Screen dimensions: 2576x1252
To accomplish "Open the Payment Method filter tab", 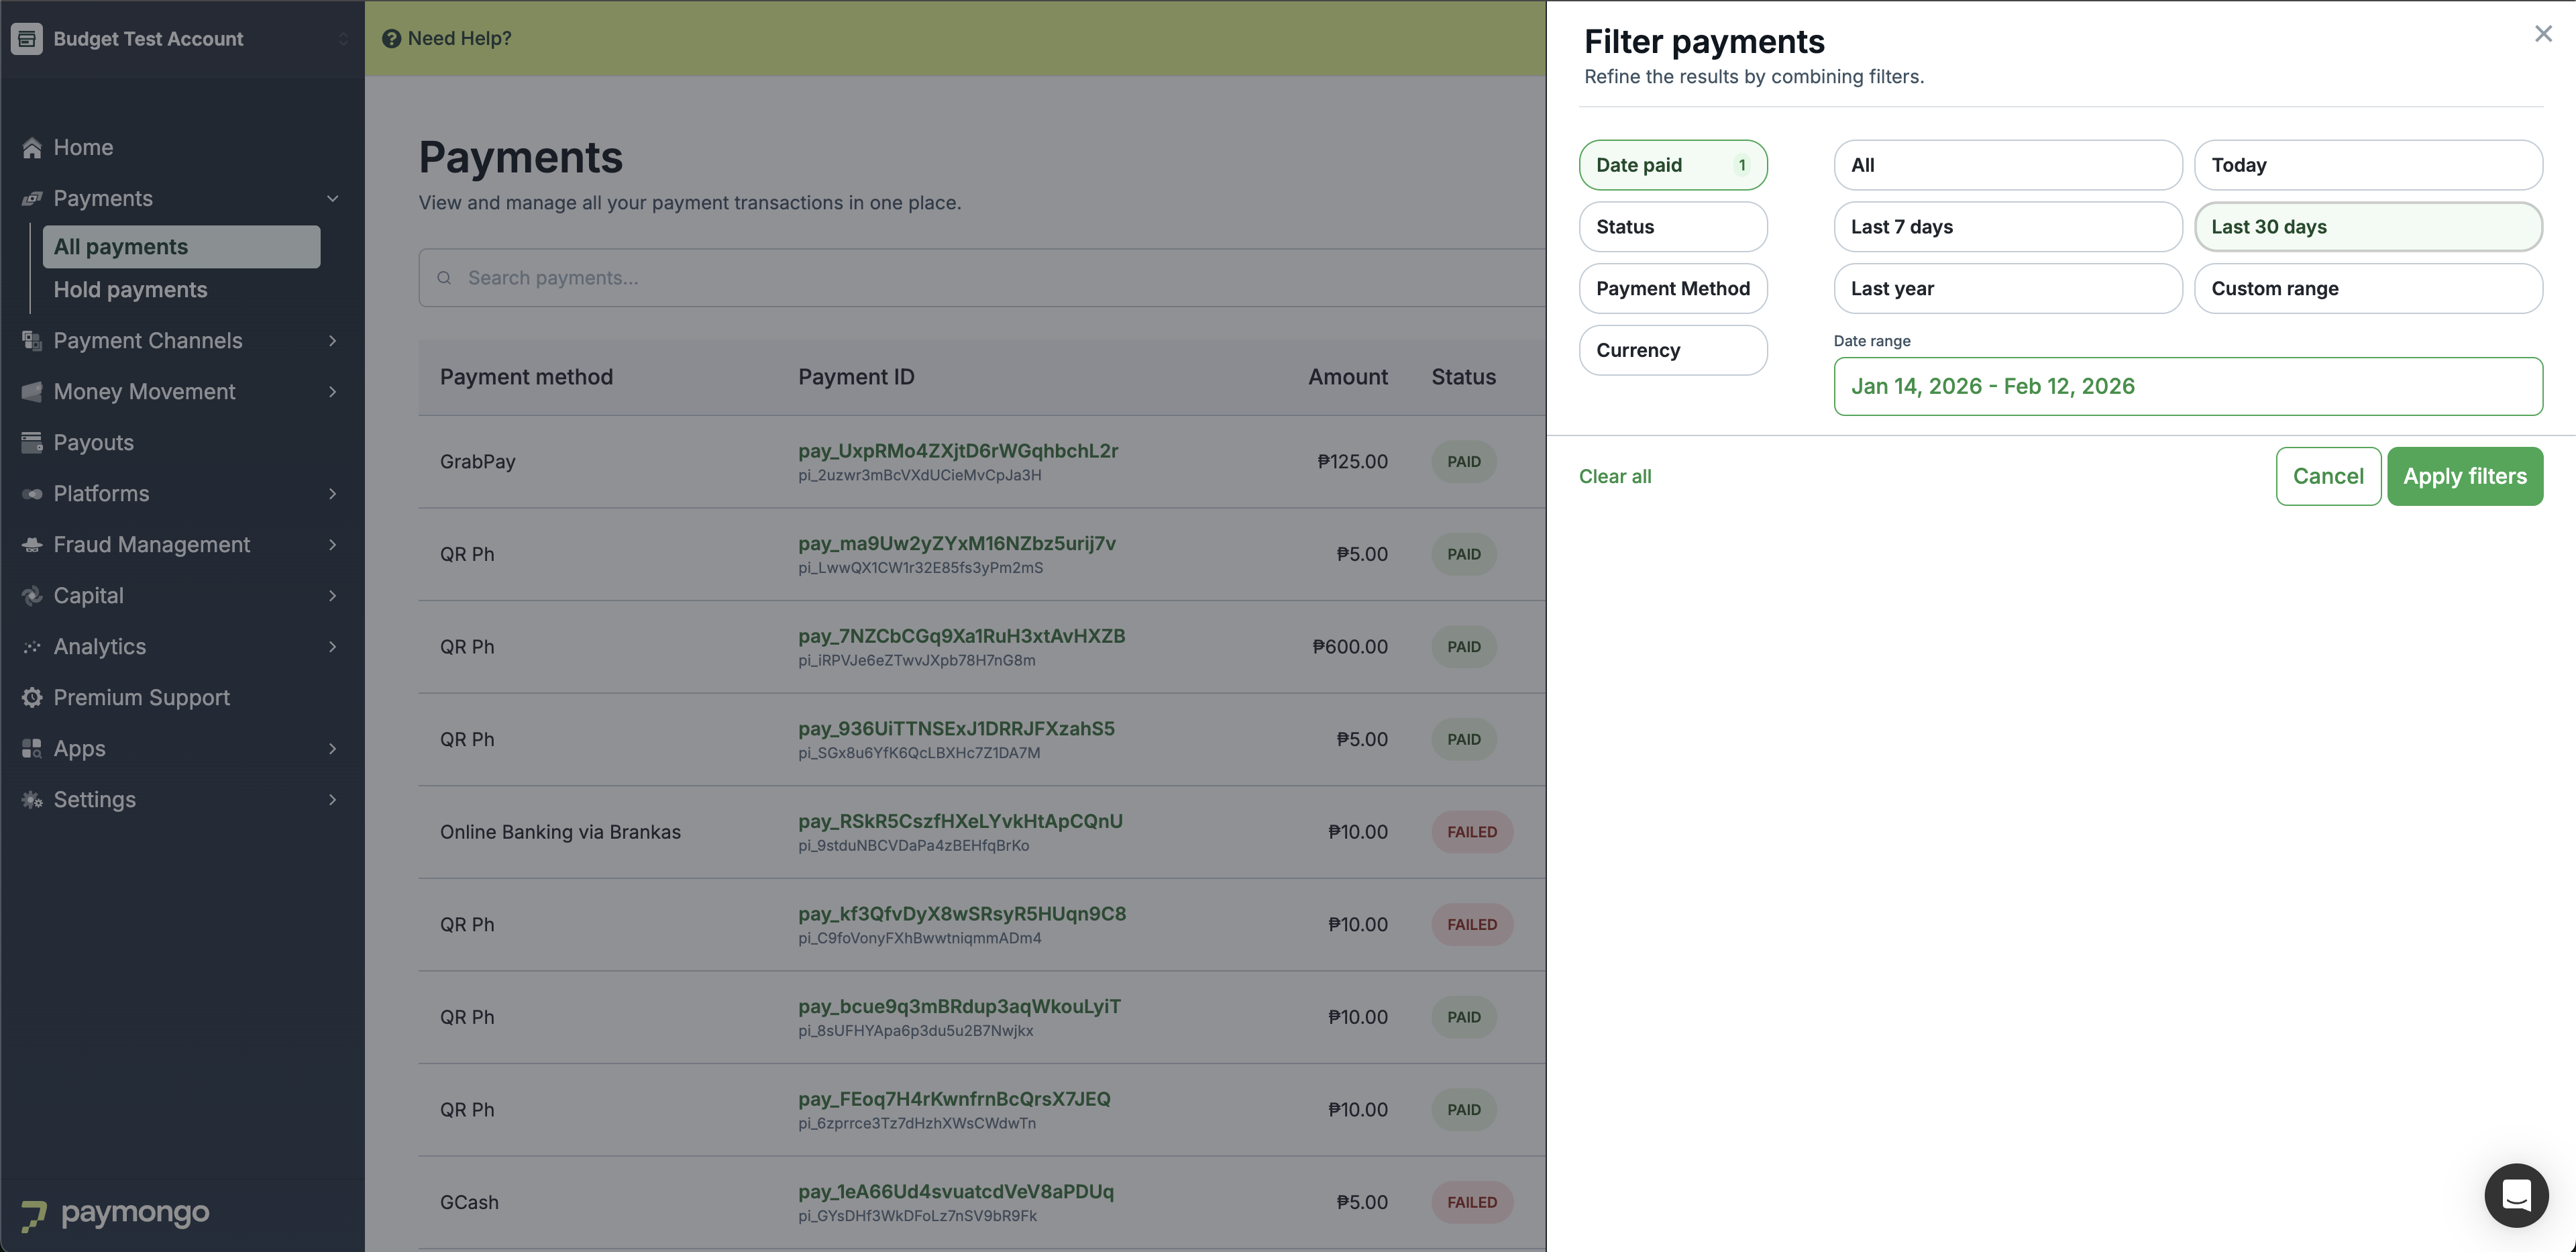I will click(x=1672, y=288).
